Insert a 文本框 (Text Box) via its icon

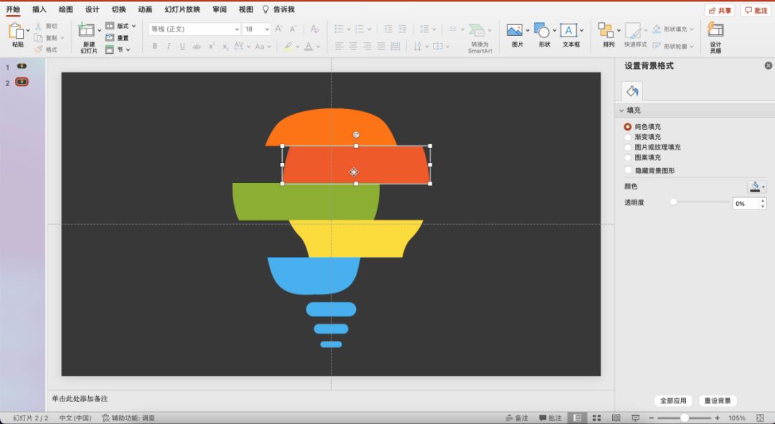click(568, 30)
